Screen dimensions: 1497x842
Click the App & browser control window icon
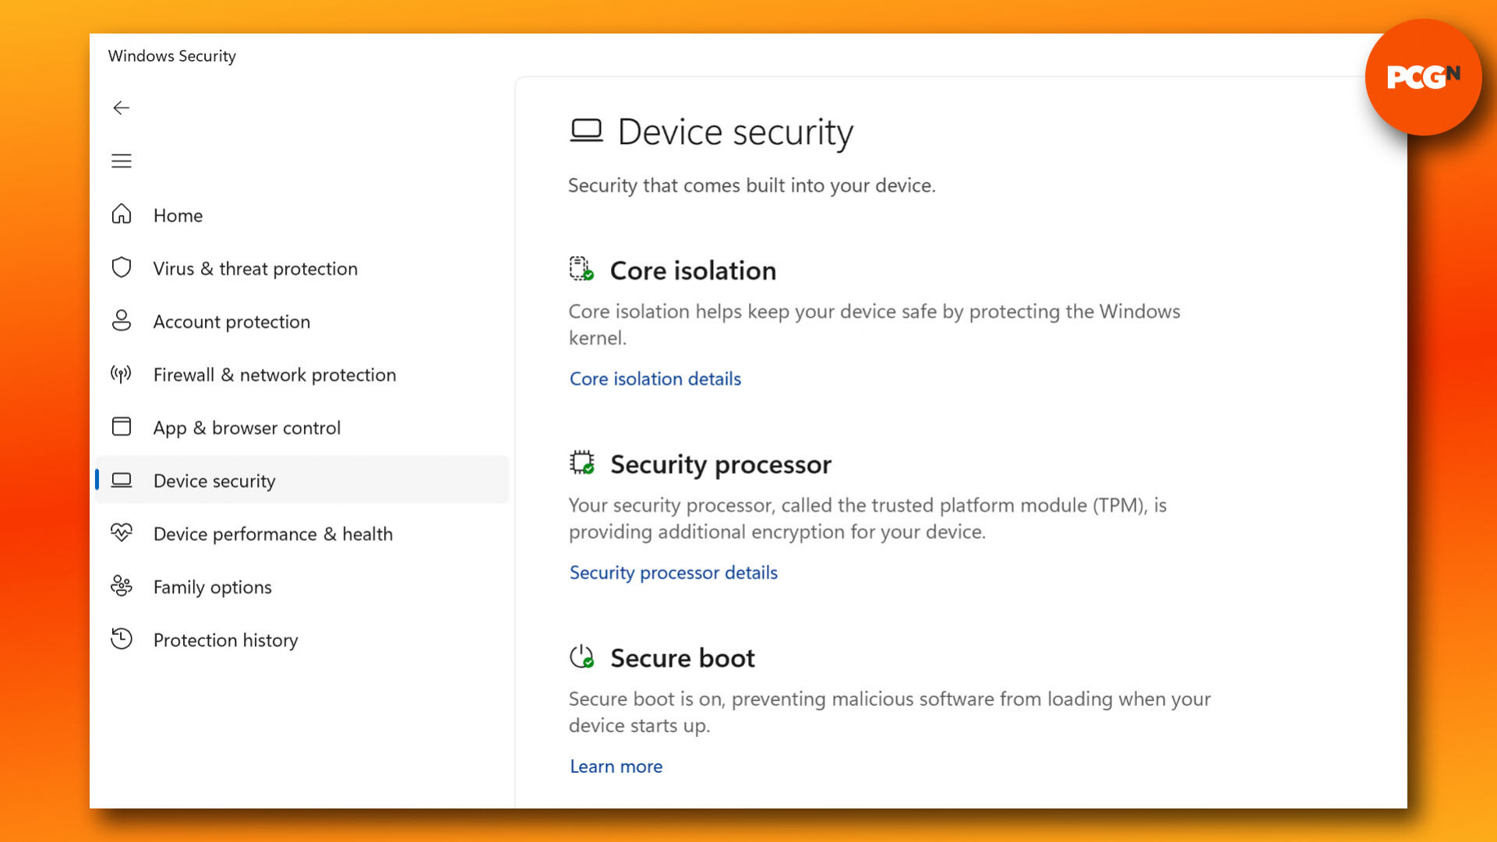point(122,426)
